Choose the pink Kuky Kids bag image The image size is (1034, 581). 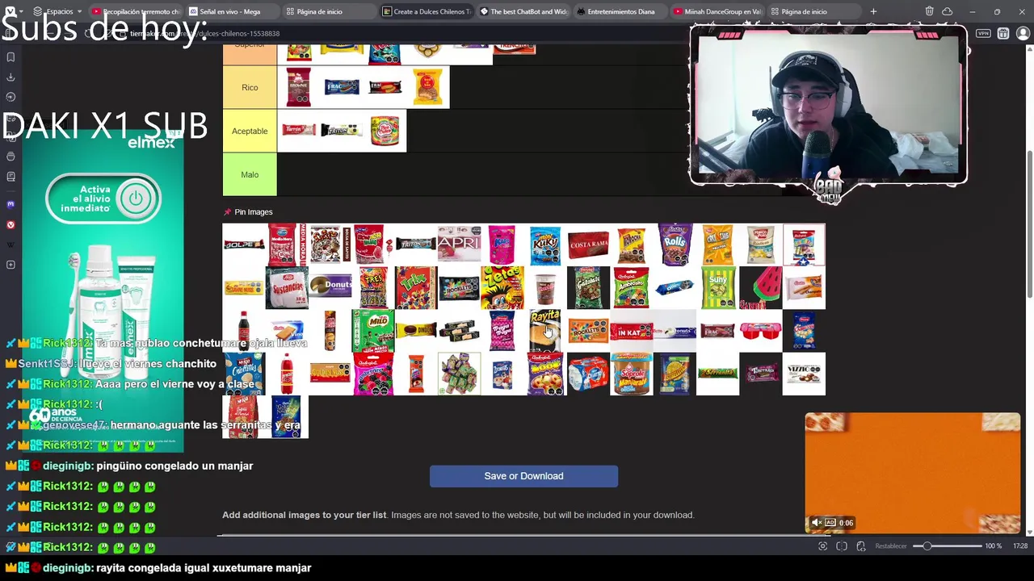point(502,245)
